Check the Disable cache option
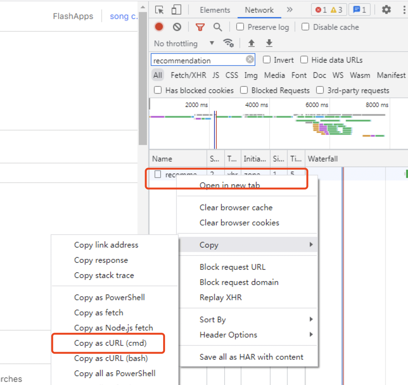408x385 pixels. click(x=305, y=27)
